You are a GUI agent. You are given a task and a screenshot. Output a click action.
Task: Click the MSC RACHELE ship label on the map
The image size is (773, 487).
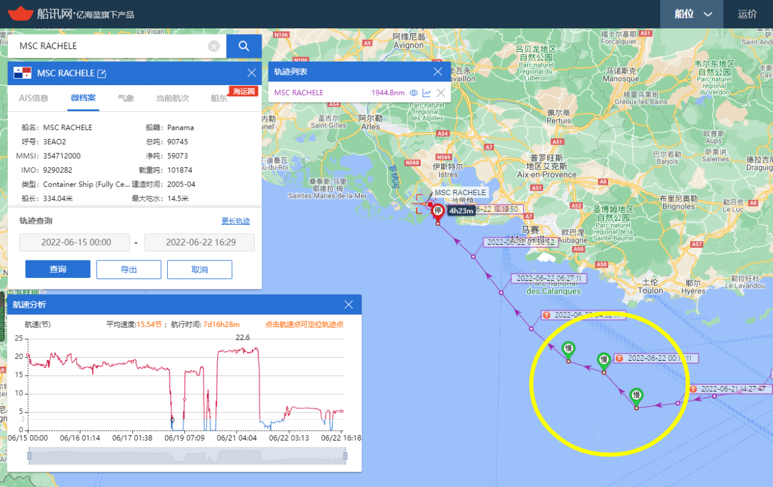tap(460, 193)
